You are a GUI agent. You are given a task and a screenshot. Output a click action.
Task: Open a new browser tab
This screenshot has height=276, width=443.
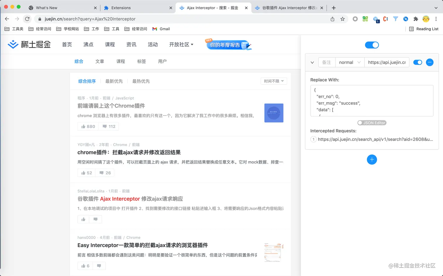(x=334, y=8)
